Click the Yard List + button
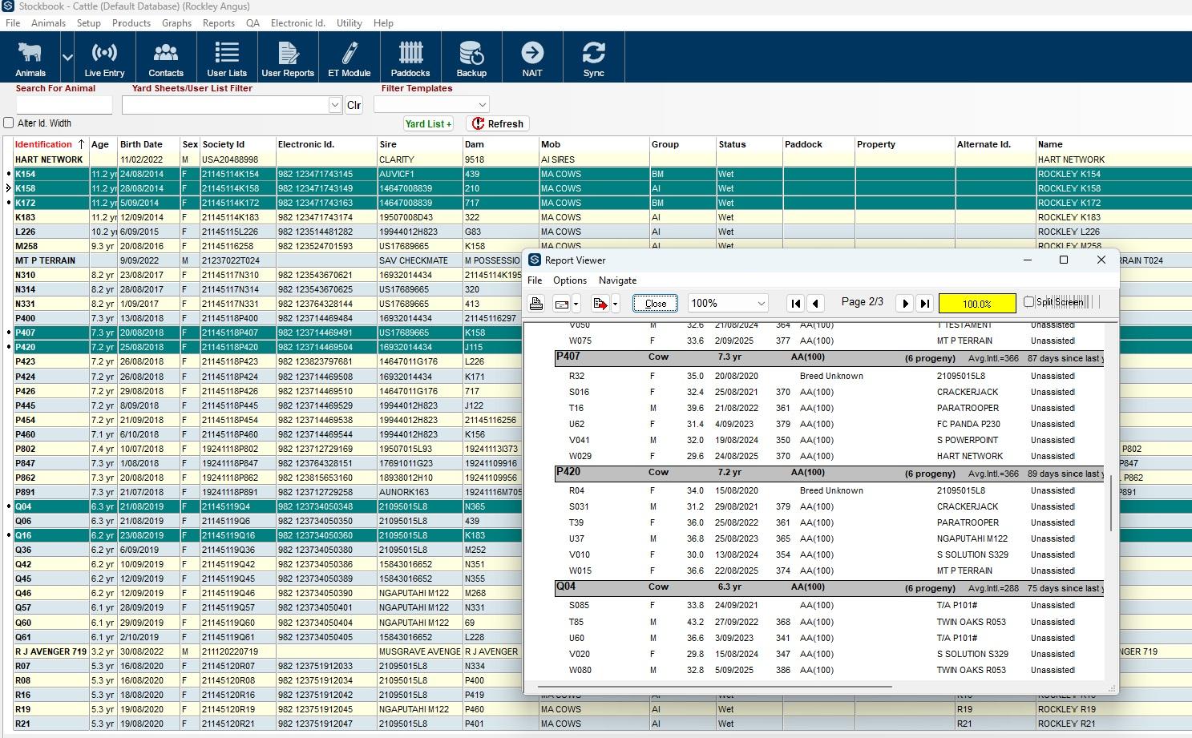The image size is (1192, 738). click(x=428, y=123)
